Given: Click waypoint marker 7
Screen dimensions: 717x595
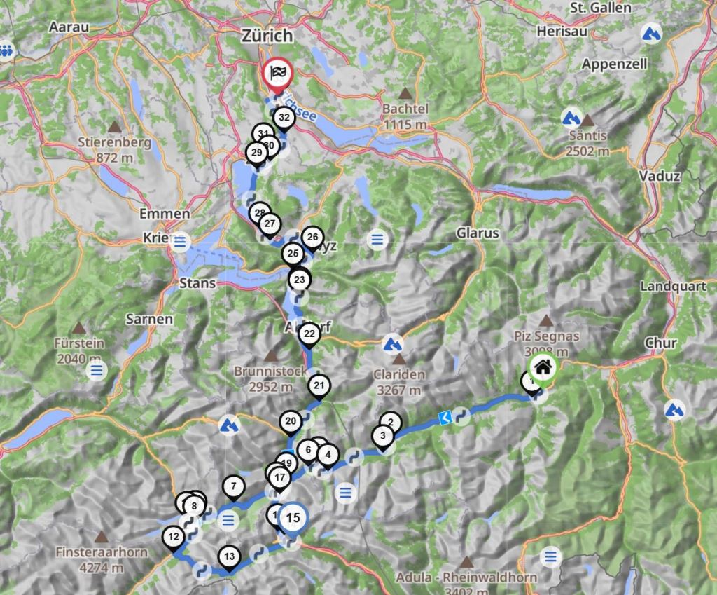Looking at the screenshot, I should click(234, 486).
